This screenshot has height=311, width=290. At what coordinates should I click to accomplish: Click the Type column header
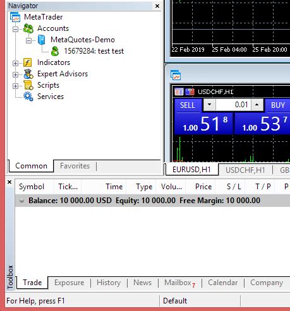[141, 187]
